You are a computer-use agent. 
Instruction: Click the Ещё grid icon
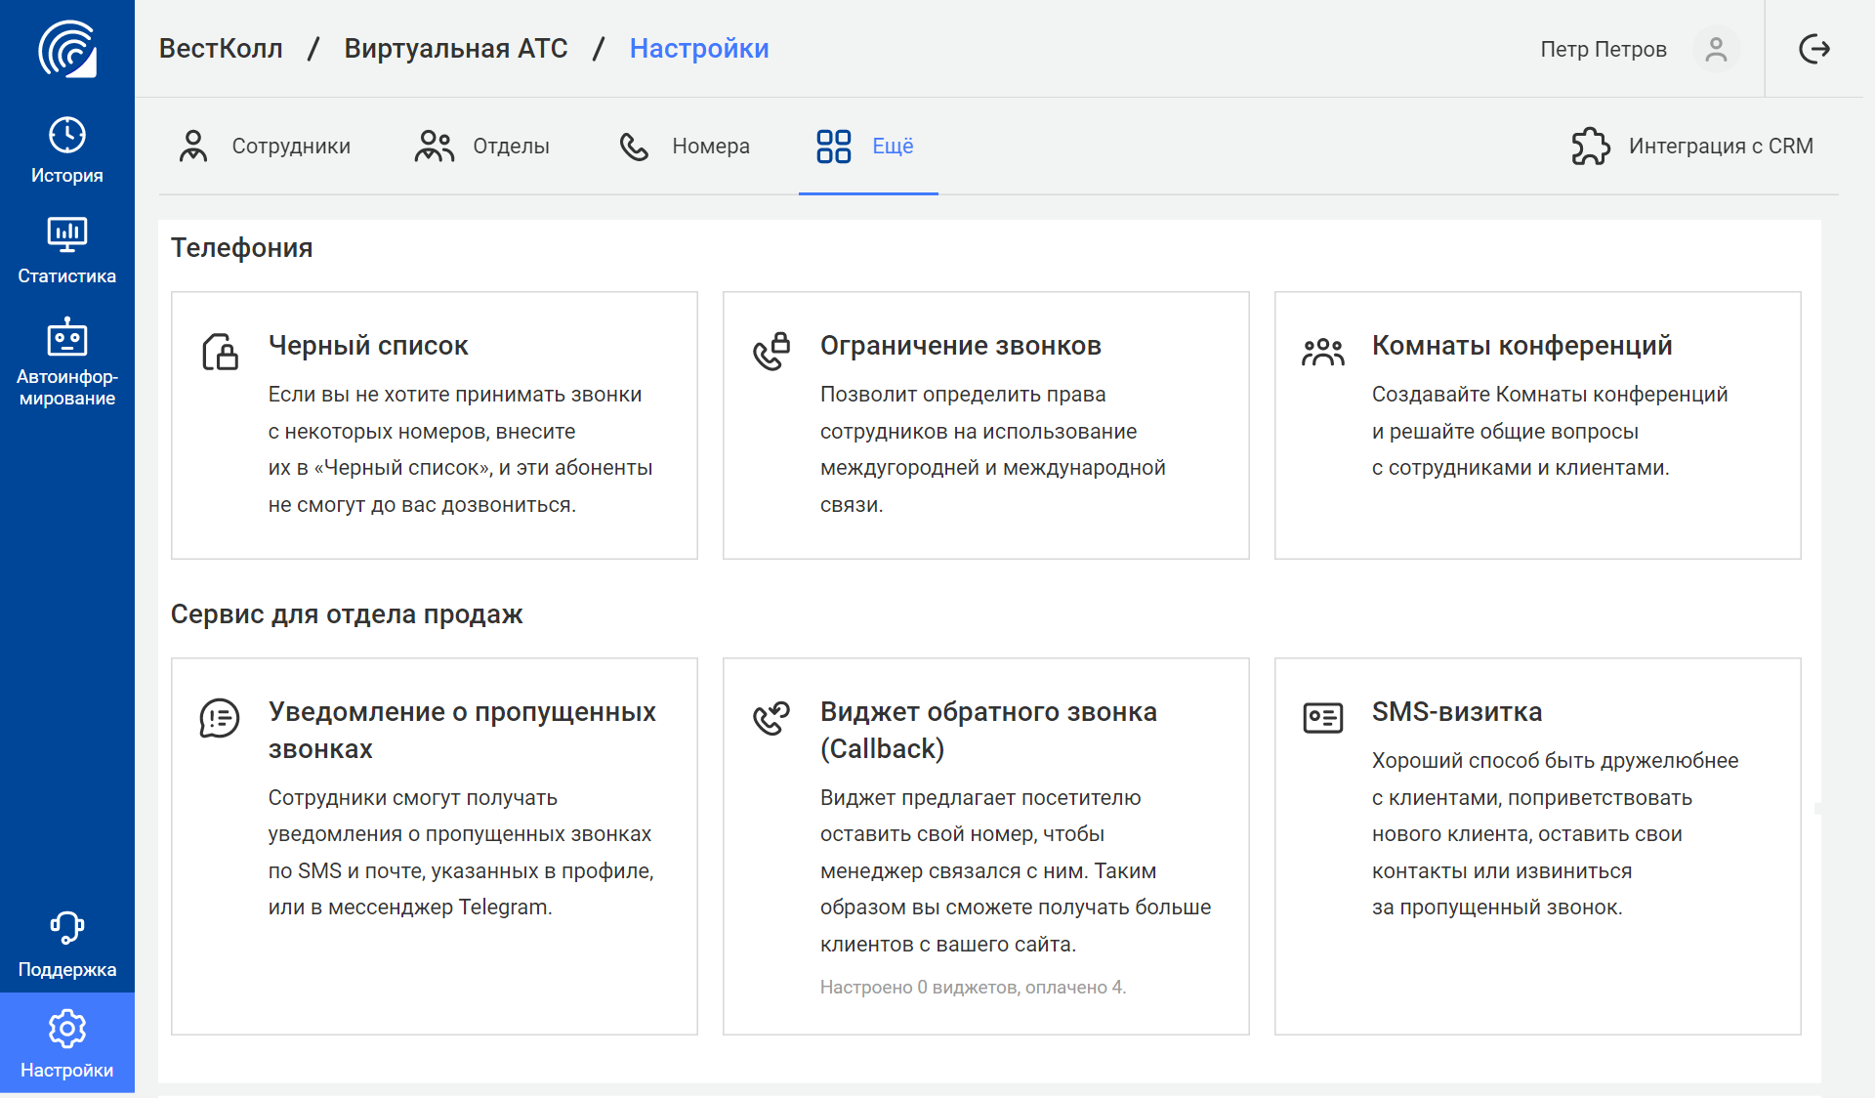(x=834, y=147)
